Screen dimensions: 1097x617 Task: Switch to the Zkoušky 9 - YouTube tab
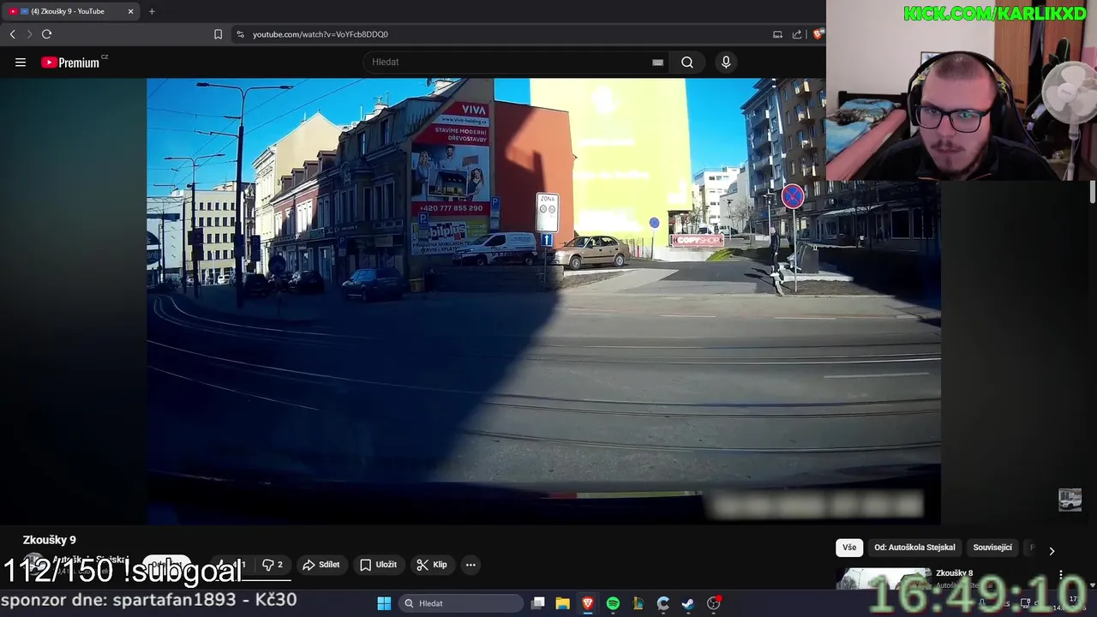click(x=68, y=11)
